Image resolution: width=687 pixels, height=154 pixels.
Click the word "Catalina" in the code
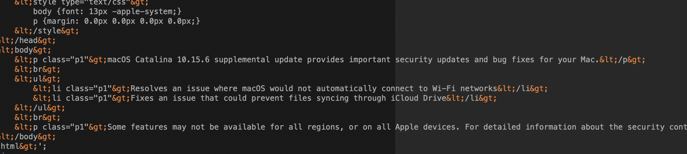[x=154, y=60]
